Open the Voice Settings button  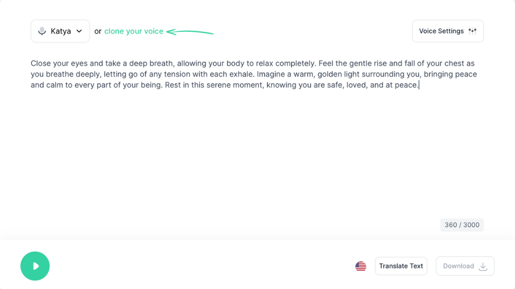pos(447,31)
